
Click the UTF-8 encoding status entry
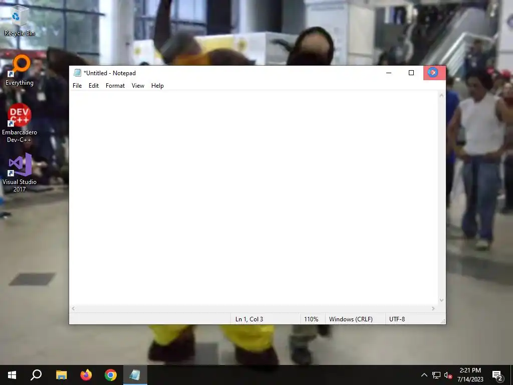click(397, 319)
